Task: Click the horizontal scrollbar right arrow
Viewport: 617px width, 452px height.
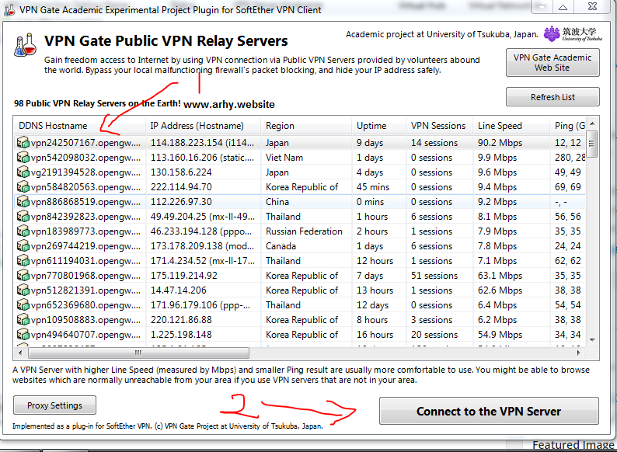Action: (x=578, y=353)
